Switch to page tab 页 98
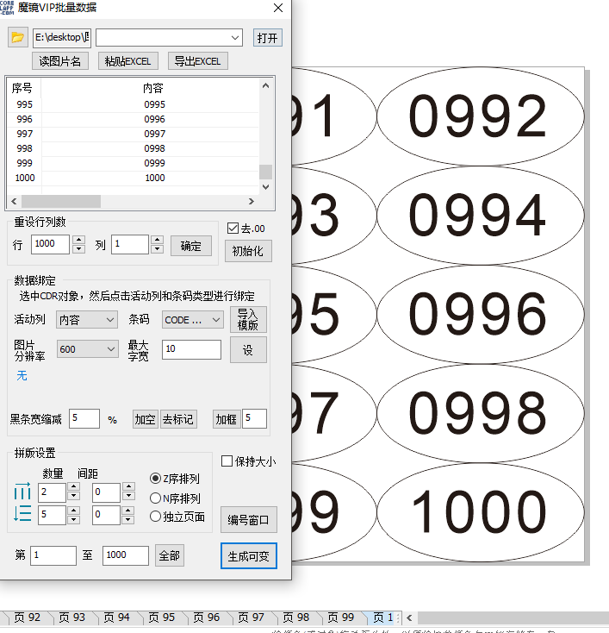609x633 pixels. (x=295, y=617)
